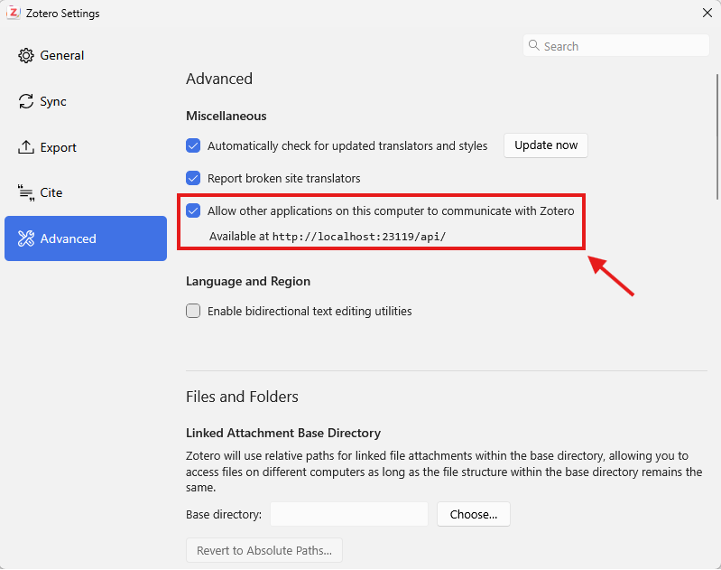This screenshot has width=721, height=570.
Task: Click the Update now button
Action: pyautogui.click(x=546, y=145)
